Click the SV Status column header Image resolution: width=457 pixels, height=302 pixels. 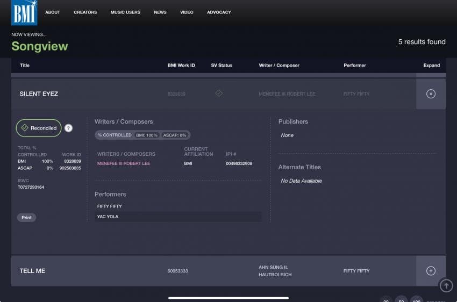222,65
